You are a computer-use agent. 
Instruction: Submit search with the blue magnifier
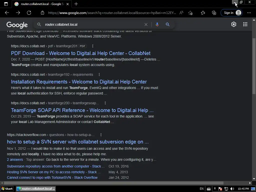168,24
